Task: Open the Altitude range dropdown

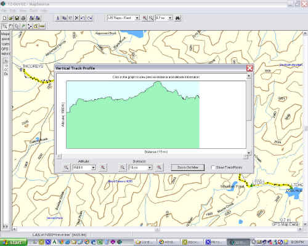Action: pos(93,168)
